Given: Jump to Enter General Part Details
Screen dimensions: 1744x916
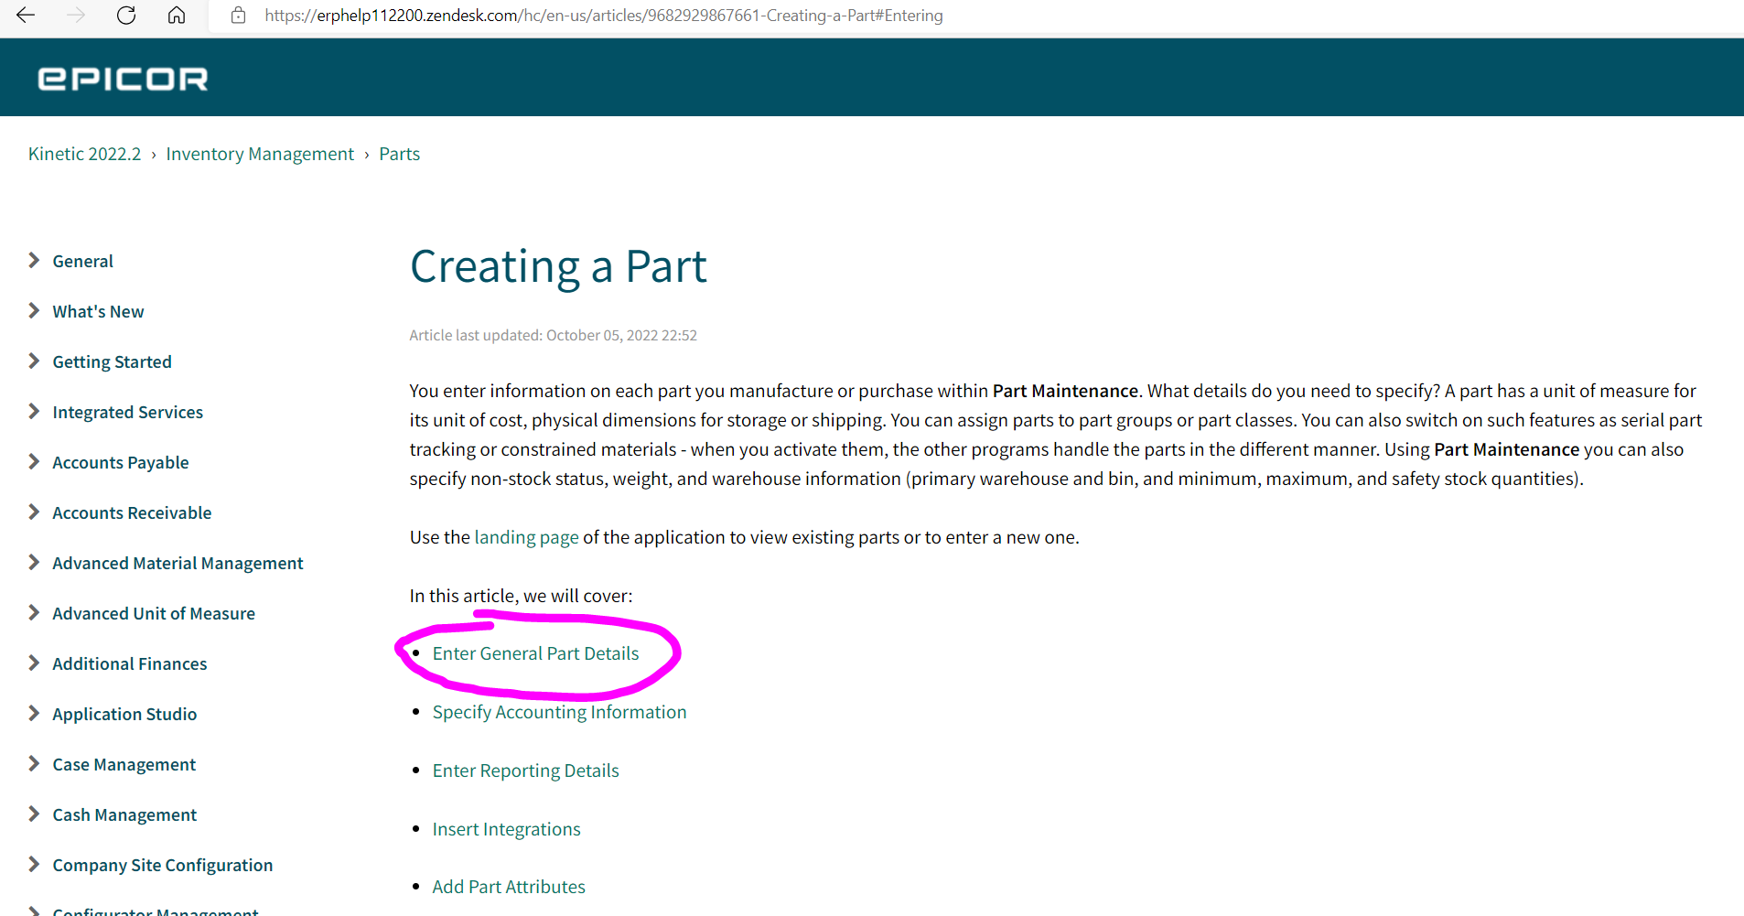Looking at the screenshot, I should pyautogui.click(x=535, y=653).
